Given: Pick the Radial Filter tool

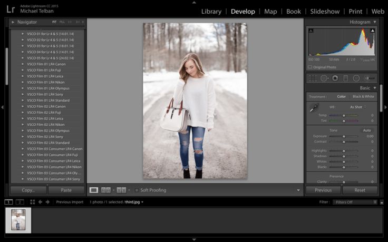Looking at the screenshot, I should click(356, 78).
